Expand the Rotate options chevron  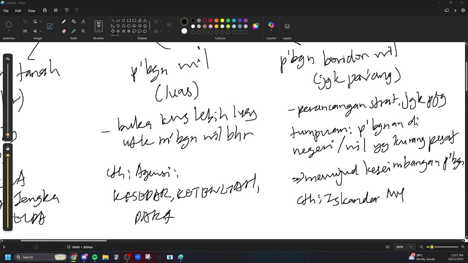[x=40, y=22]
